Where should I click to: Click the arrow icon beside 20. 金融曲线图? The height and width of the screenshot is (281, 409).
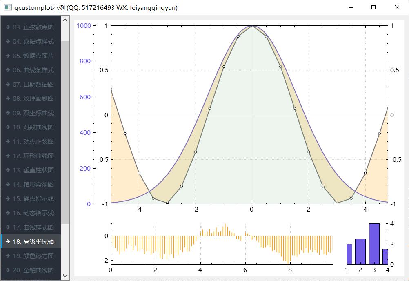click(x=7, y=270)
